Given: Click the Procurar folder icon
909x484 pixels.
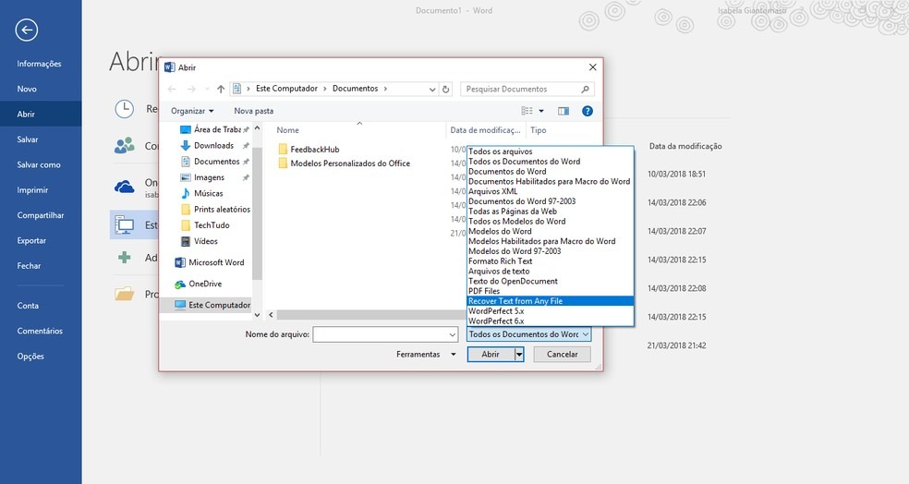Looking at the screenshot, I should pyautogui.click(x=124, y=294).
